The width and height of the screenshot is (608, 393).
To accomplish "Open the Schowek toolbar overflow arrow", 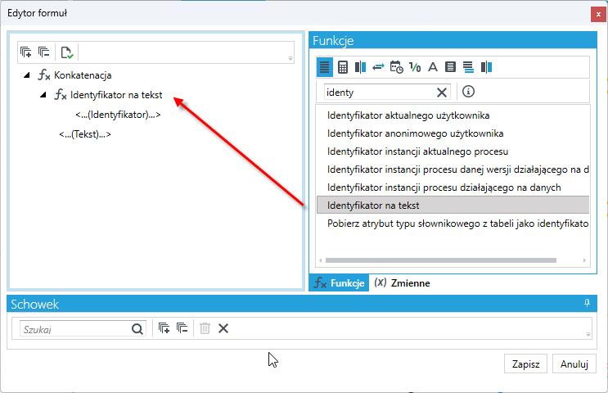I will [x=588, y=334].
